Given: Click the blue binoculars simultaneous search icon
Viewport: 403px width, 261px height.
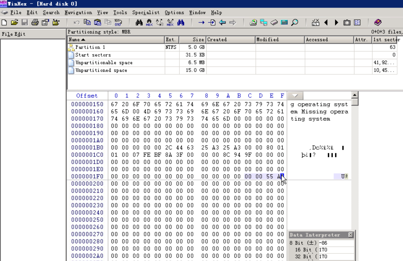Looking at the screenshot, I should (181, 23).
